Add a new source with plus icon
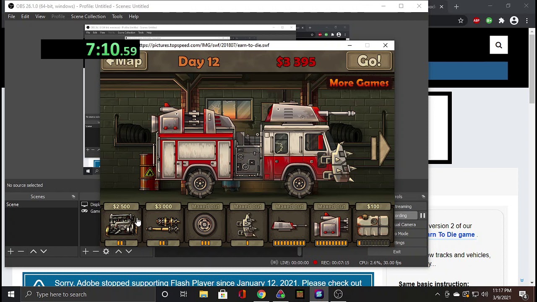 pyautogui.click(x=85, y=251)
